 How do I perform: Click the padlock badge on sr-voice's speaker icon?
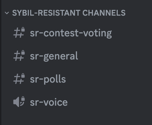(x=23, y=99)
